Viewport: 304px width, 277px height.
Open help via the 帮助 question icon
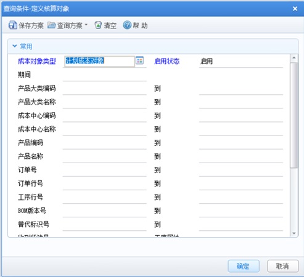tap(127, 25)
